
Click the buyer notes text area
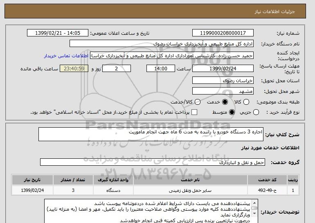coord(151,211)
